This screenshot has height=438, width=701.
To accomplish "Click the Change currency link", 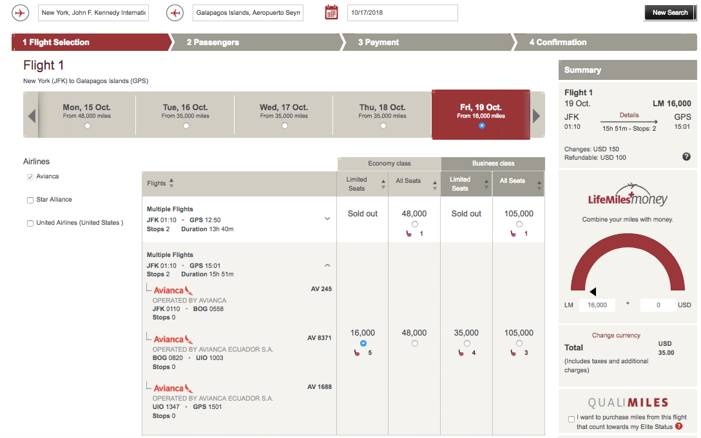I will tap(616, 336).
